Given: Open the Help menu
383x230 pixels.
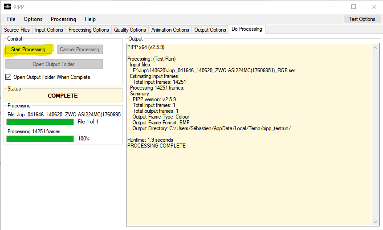Looking at the screenshot, I should pyautogui.click(x=90, y=19).
